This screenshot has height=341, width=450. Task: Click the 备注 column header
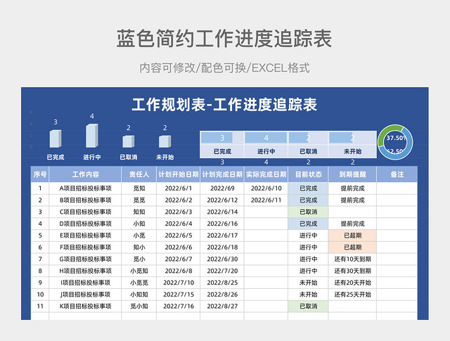pos(397,174)
